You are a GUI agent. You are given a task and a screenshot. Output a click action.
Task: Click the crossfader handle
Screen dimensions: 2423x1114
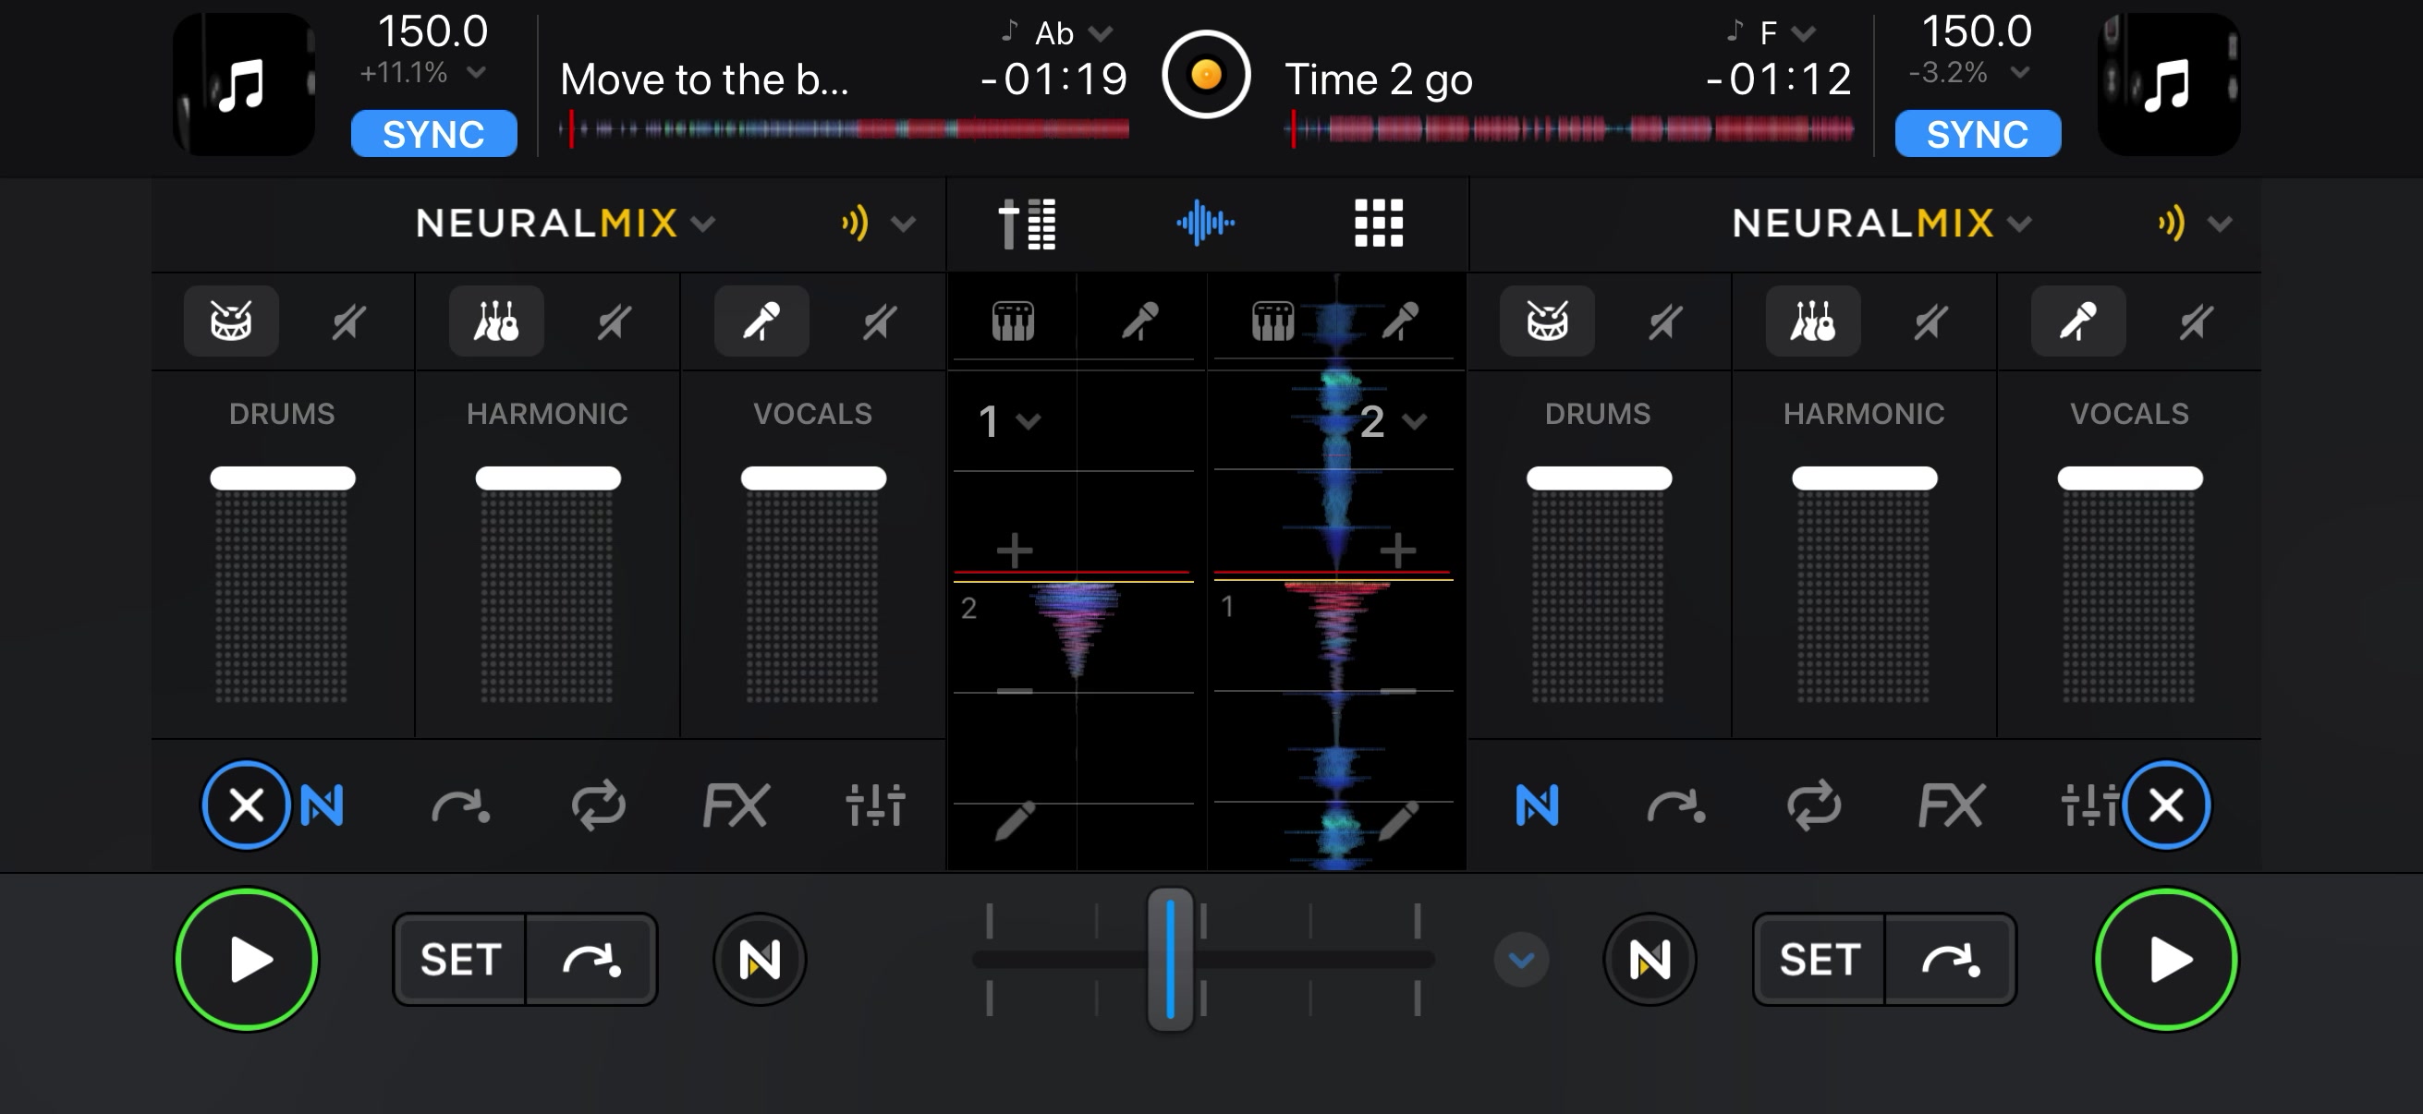tap(1170, 959)
